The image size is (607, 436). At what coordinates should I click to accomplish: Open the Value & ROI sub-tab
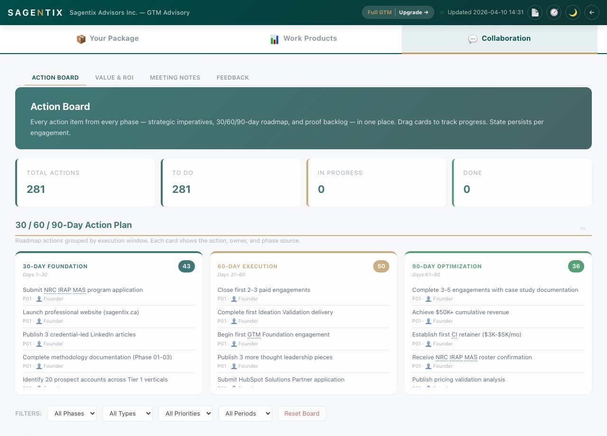tap(114, 78)
